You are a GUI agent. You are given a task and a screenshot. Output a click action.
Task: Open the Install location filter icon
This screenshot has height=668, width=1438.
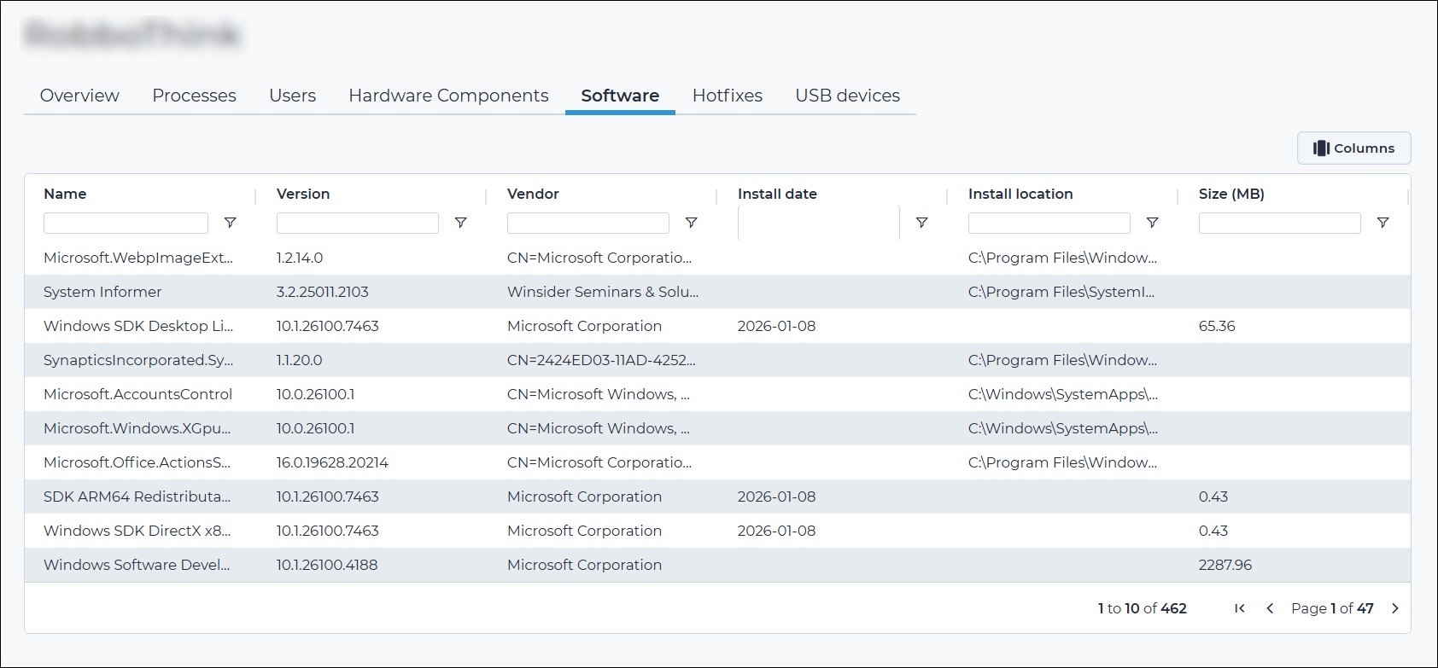(1152, 223)
